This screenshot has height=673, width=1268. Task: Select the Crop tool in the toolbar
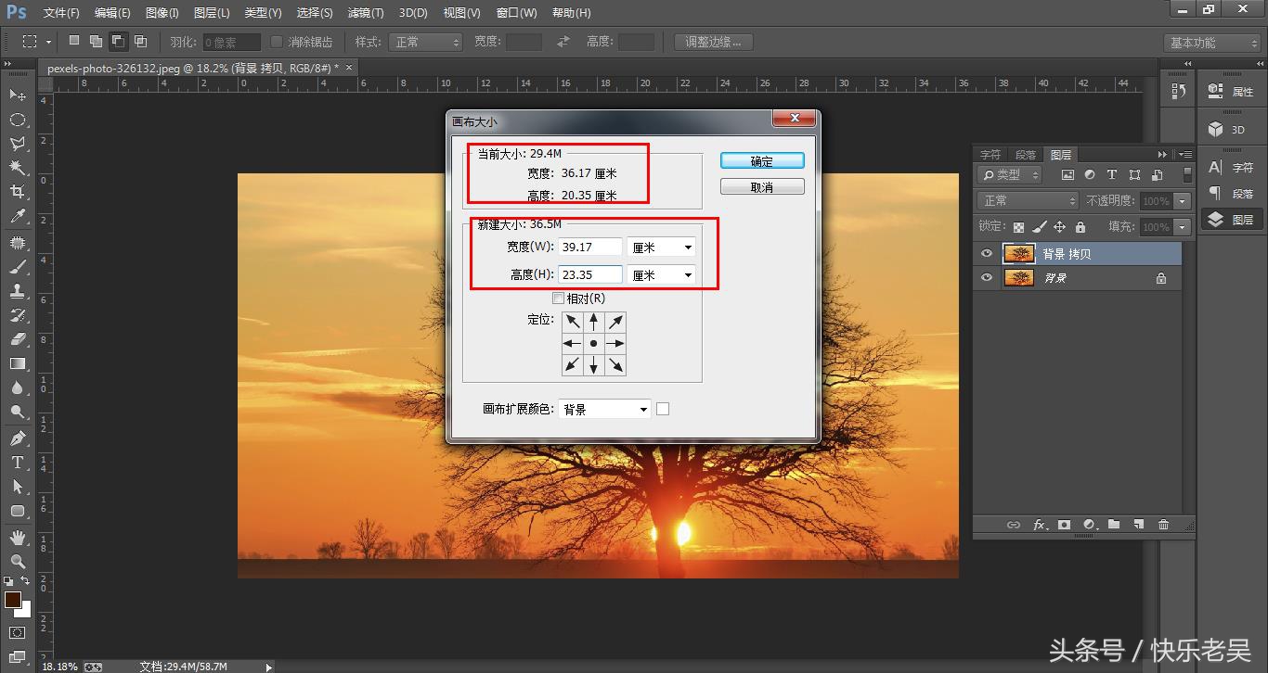click(19, 192)
